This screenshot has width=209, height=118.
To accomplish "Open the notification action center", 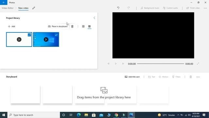I will click(x=204, y=115).
